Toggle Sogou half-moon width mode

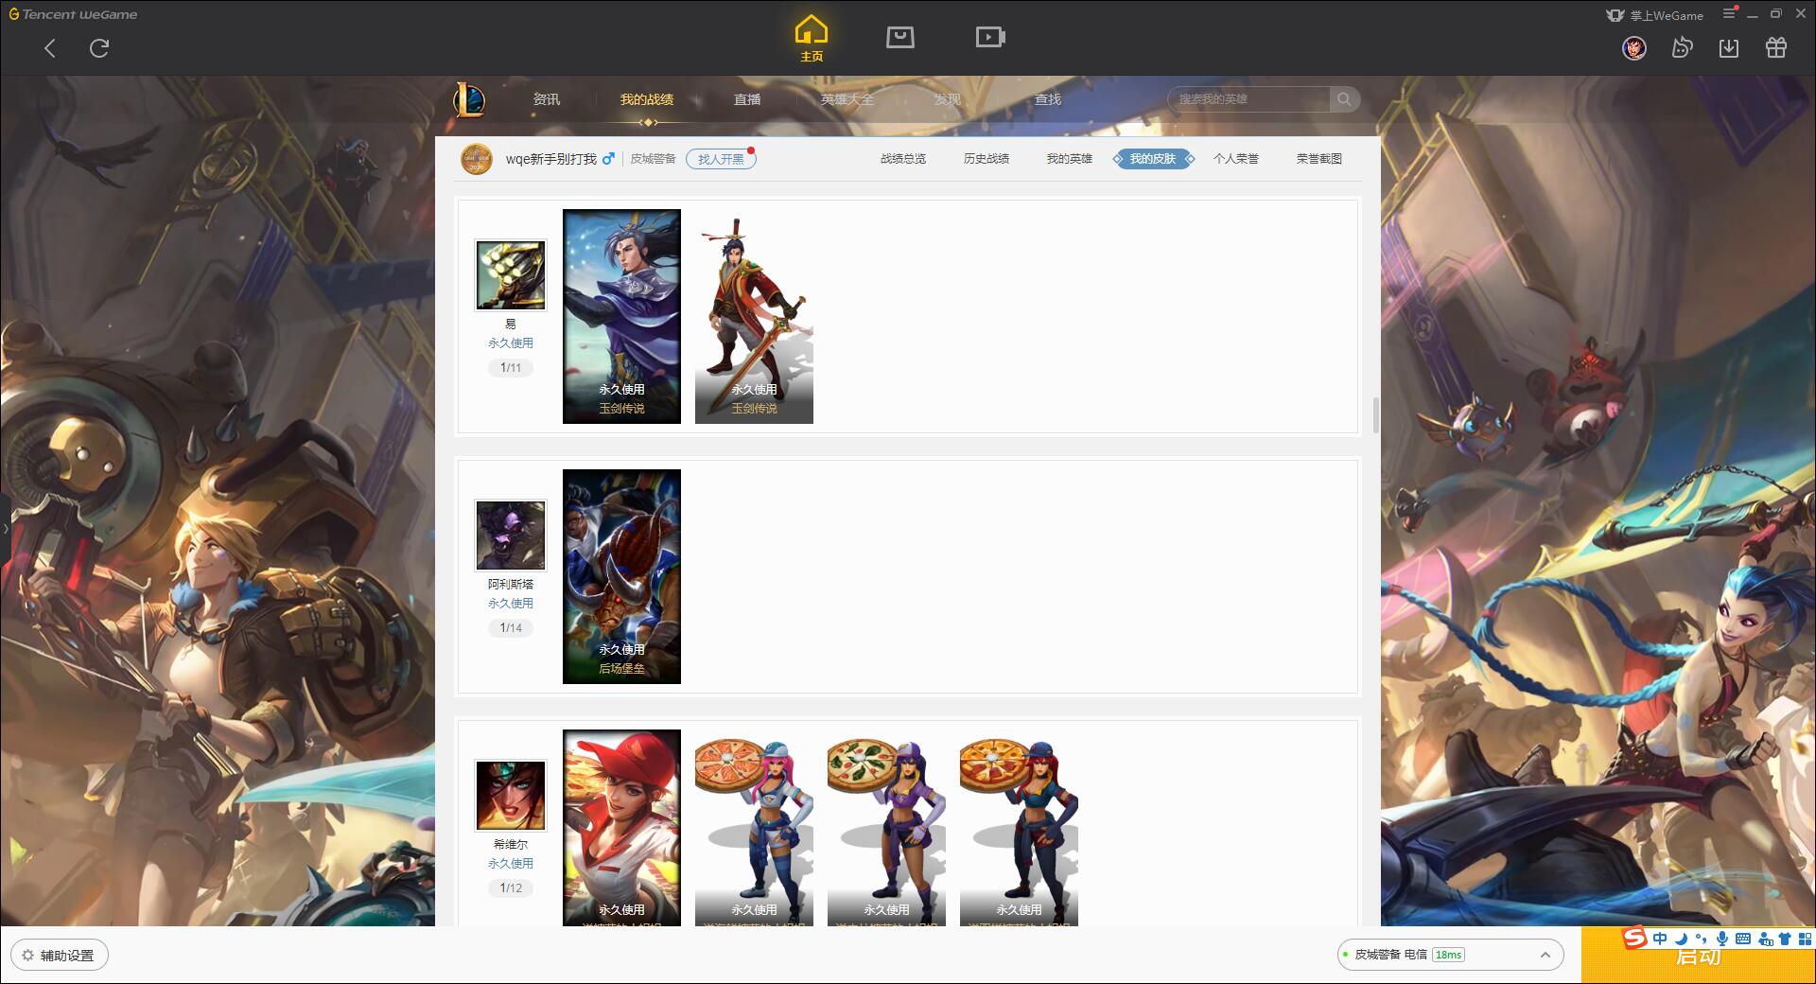[x=1681, y=939]
